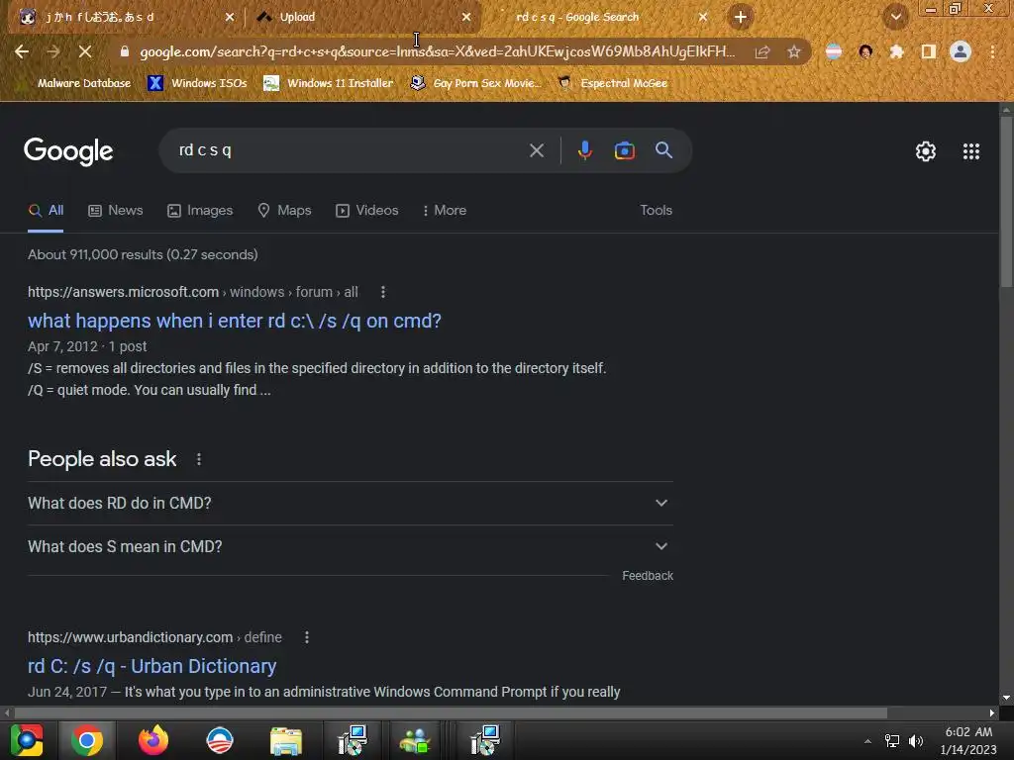Open Espectral McGee bookmark
This screenshot has height=760, width=1014.
click(613, 83)
